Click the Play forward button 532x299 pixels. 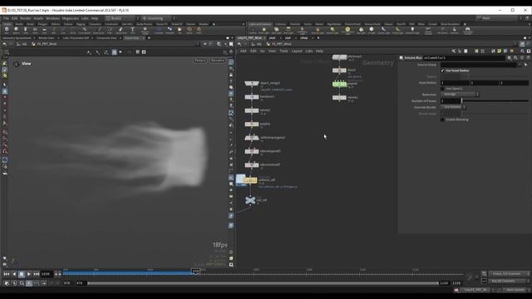29,274
